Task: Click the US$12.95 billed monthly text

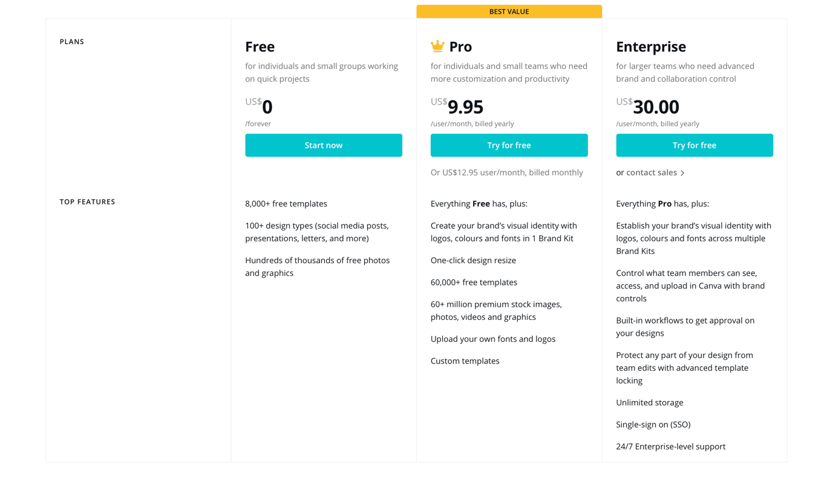Action: coord(506,172)
